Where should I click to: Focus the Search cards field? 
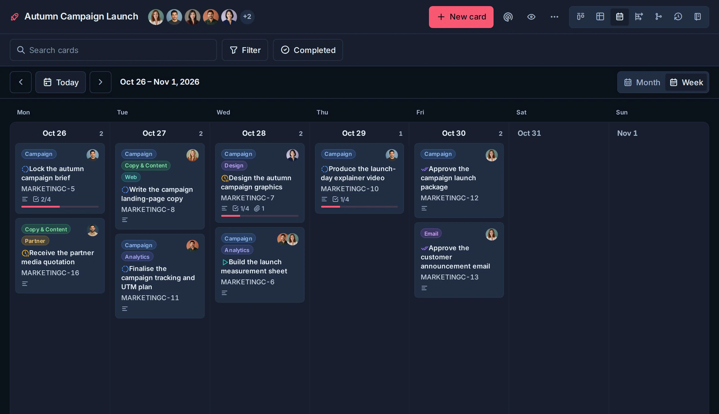click(113, 50)
